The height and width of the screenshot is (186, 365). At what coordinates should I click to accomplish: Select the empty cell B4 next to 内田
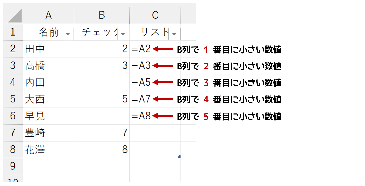(102, 83)
